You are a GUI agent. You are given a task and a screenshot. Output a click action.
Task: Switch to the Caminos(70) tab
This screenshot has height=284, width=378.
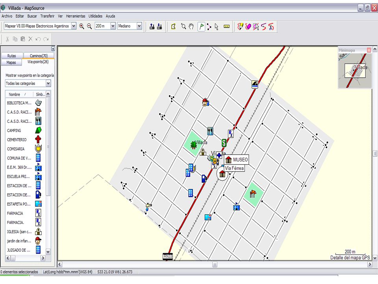(x=39, y=56)
